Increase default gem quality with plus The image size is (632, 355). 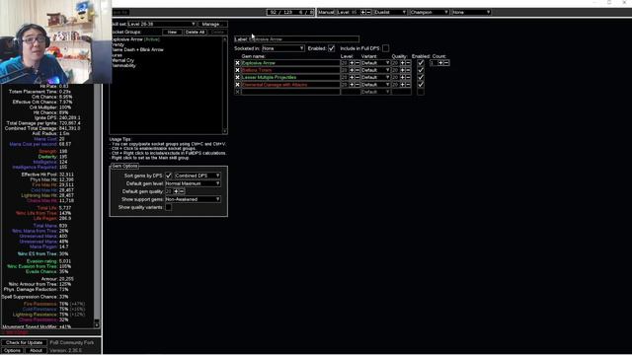click(x=176, y=191)
